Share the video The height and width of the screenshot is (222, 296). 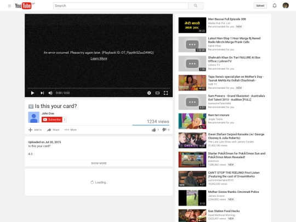[x=53, y=130]
